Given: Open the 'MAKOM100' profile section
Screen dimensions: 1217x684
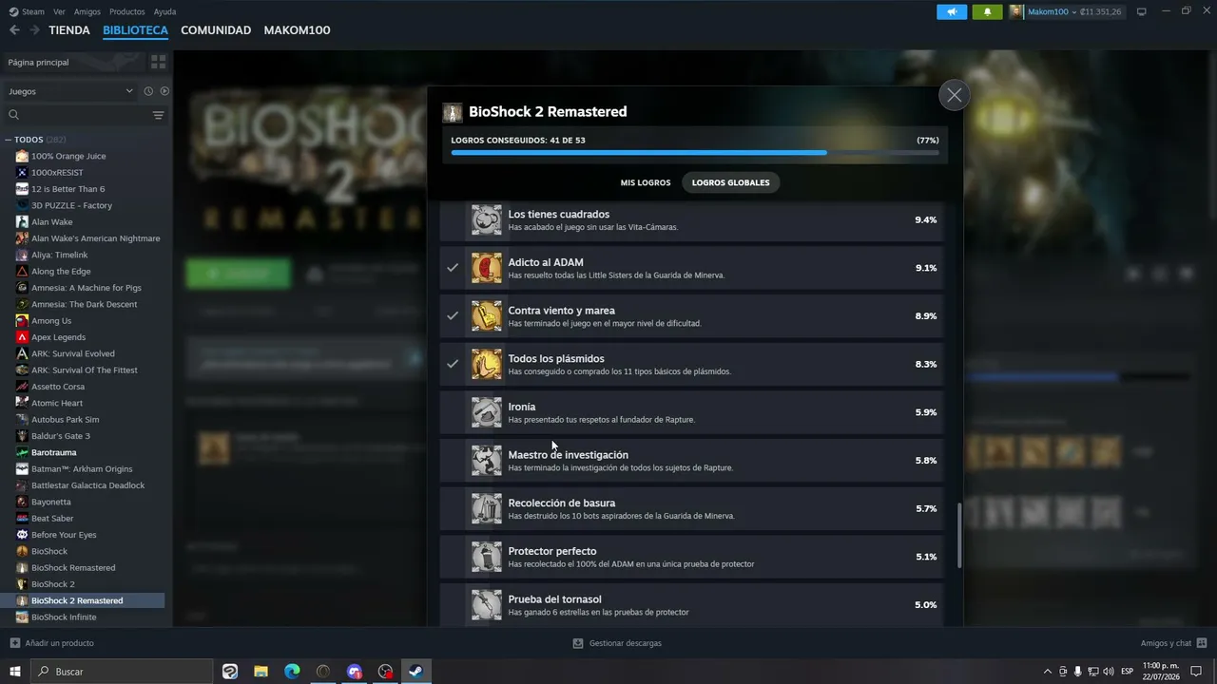Looking at the screenshot, I should [x=297, y=30].
